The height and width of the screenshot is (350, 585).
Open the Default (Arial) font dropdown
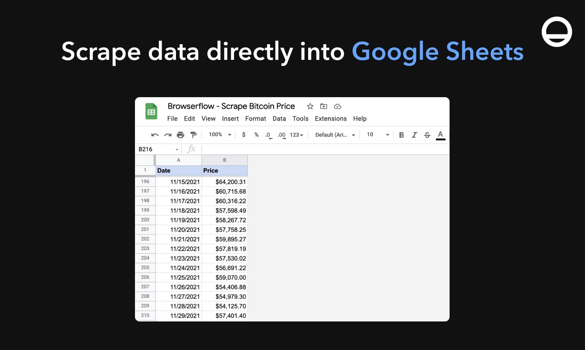coord(335,135)
